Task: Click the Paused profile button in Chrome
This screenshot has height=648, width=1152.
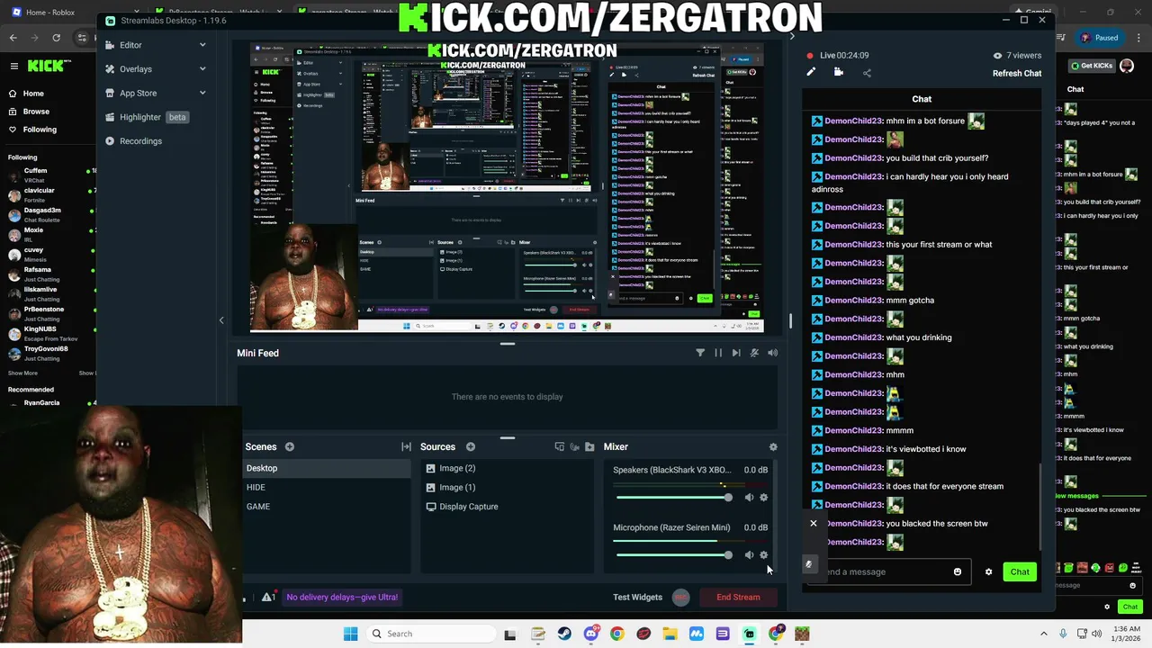Action: coord(1100,38)
